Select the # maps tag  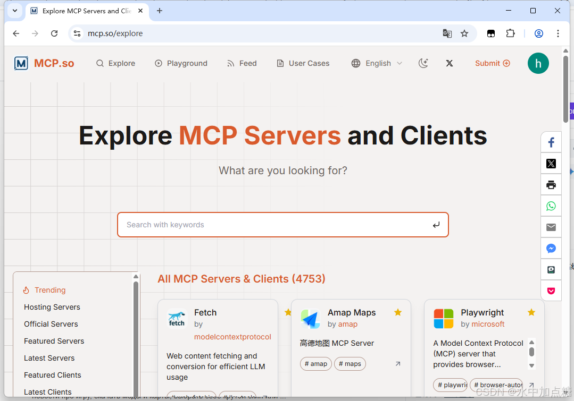pos(350,364)
